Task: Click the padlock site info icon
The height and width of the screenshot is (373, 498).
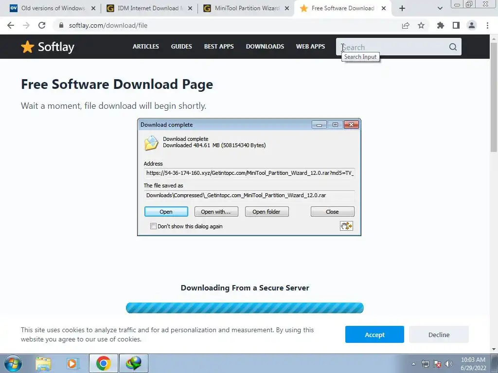Action: pyautogui.click(x=61, y=25)
